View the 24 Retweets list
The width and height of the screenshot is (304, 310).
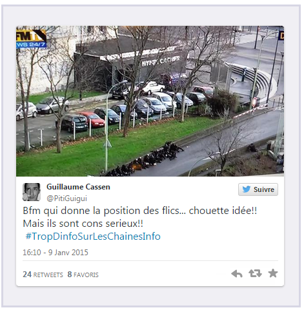[43, 275]
